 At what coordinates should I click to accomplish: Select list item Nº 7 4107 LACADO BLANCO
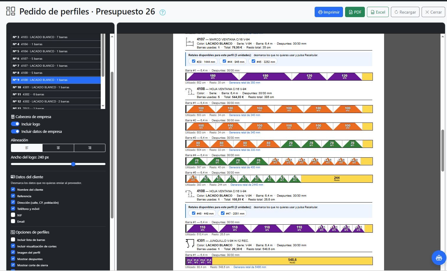point(56,66)
